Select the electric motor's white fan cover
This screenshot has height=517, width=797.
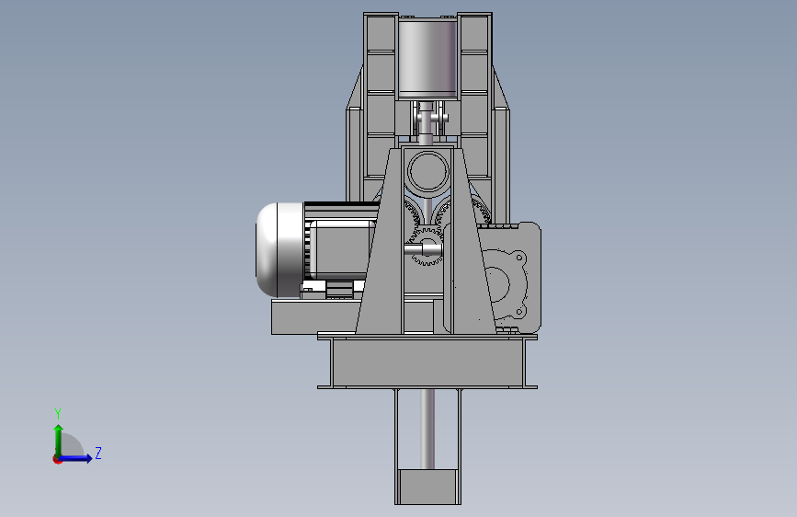click(279, 250)
